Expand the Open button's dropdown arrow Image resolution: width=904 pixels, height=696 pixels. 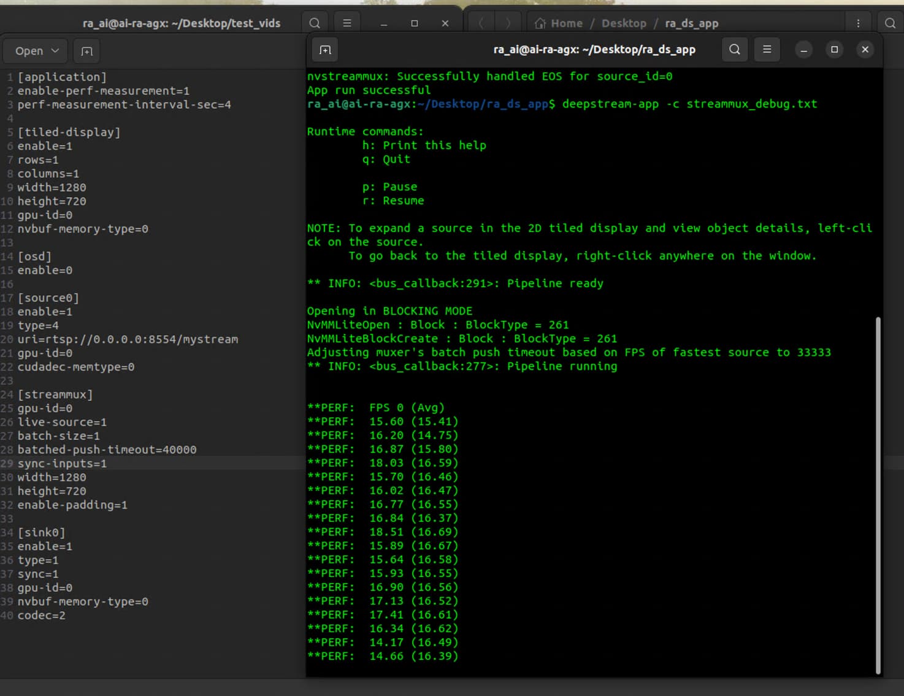55,51
